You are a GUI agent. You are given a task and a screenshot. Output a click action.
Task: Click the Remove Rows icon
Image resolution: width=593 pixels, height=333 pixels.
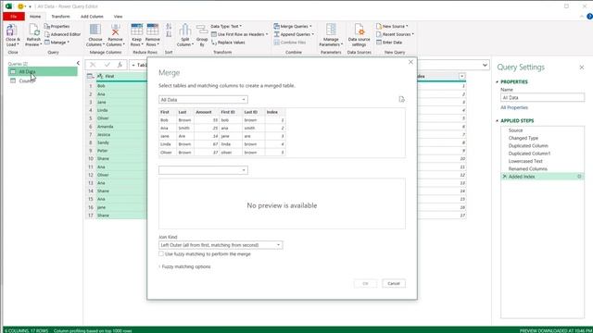click(153, 30)
